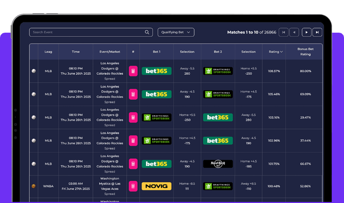Click the 66.67% bonus bet rating
This screenshot has width=344, height=203.
tap(305, 164)
